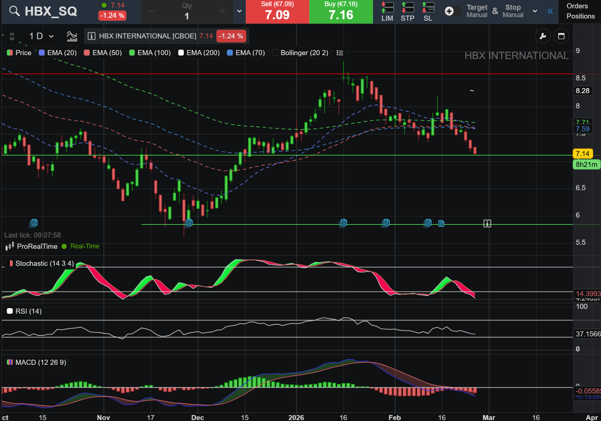
Task: Open the LIM limit order tool
Action: [387, 12]
